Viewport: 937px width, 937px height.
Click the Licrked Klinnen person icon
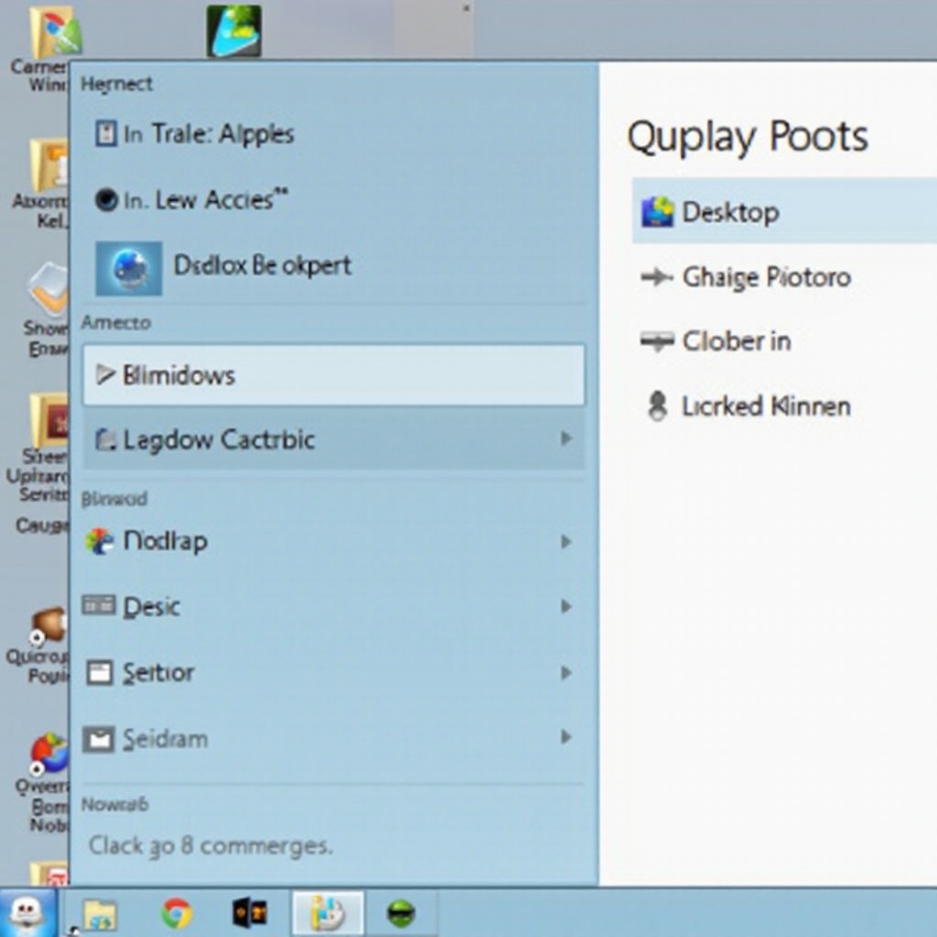tap(657, 406)
